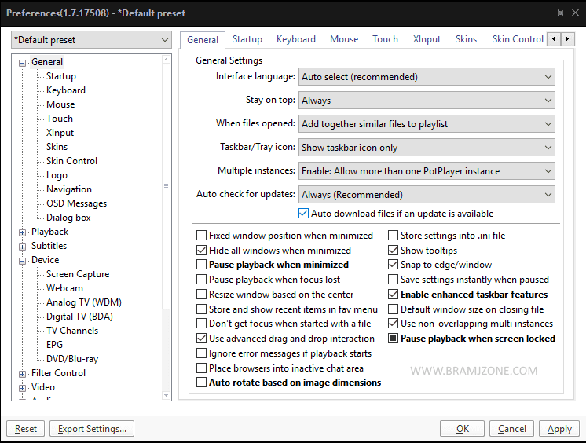The image size is (586, 443).
Task: Check Don't get focus when started with a file
Action: (x=201, y=324)
